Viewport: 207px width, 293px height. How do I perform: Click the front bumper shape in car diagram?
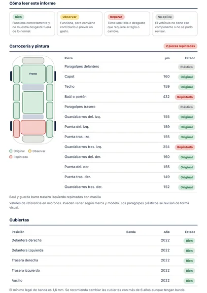click(x=33, y=61)
